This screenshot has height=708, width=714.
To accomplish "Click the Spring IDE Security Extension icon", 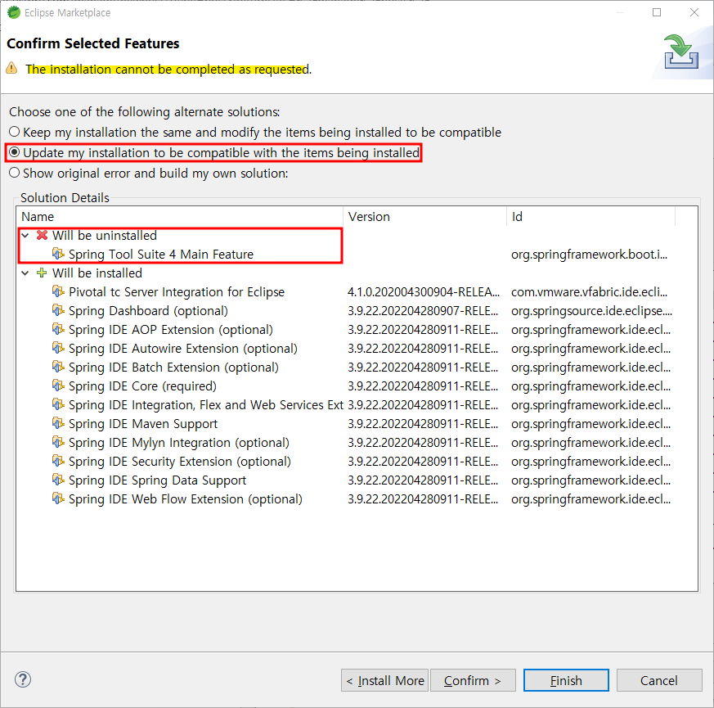I will point(58,461).
